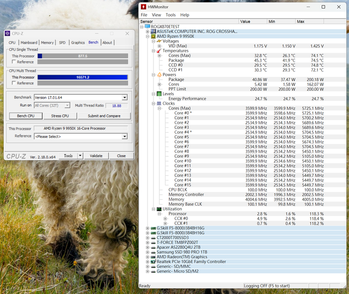Expand the Samsung SSD 980 PRO node
Screen dimensions: 349x294
click(147, 252)
